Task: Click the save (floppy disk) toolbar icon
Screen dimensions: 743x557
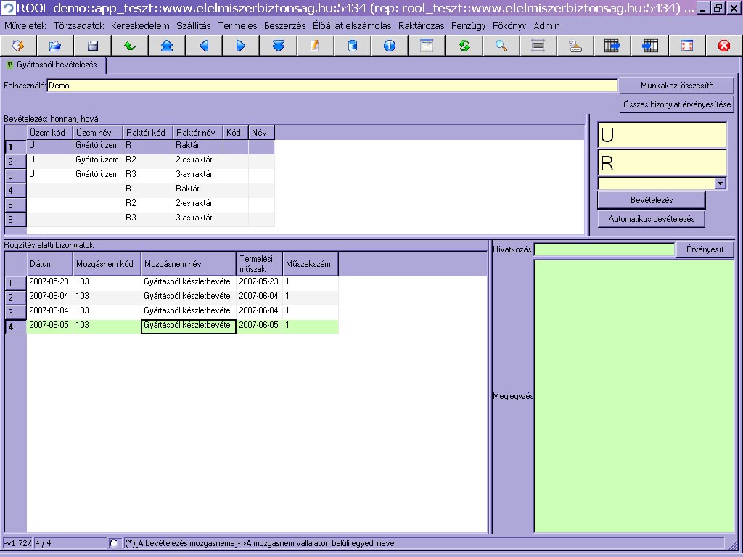Action: 93,46
